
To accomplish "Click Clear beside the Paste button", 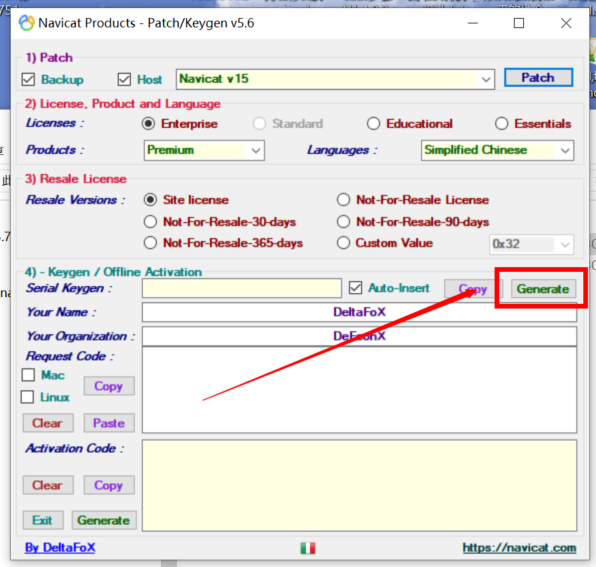I will click(x=48, y=423).
